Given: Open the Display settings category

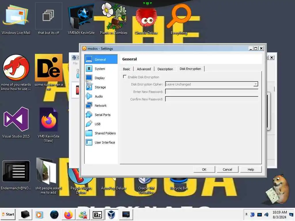Looking at the screenshot, I should click(x=101, y=78).
